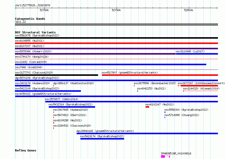Click the blue nsv5419174 variant bar
Viewport: 225px width, 159px height.
[x=102, y=139]
